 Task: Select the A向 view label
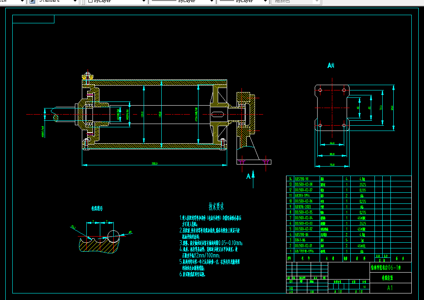point(331,65)
